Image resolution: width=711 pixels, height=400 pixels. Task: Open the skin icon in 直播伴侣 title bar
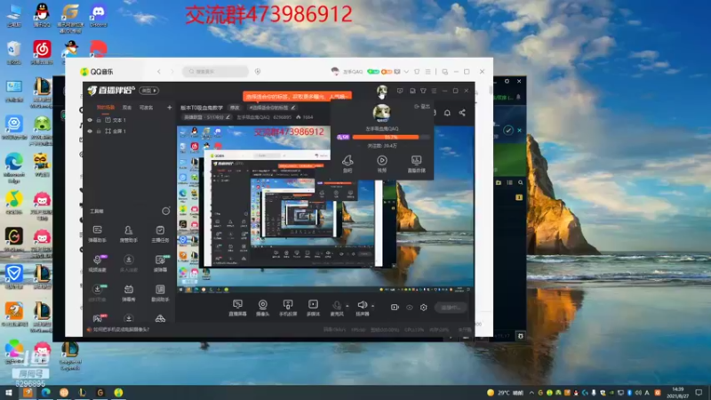[423, 91]
